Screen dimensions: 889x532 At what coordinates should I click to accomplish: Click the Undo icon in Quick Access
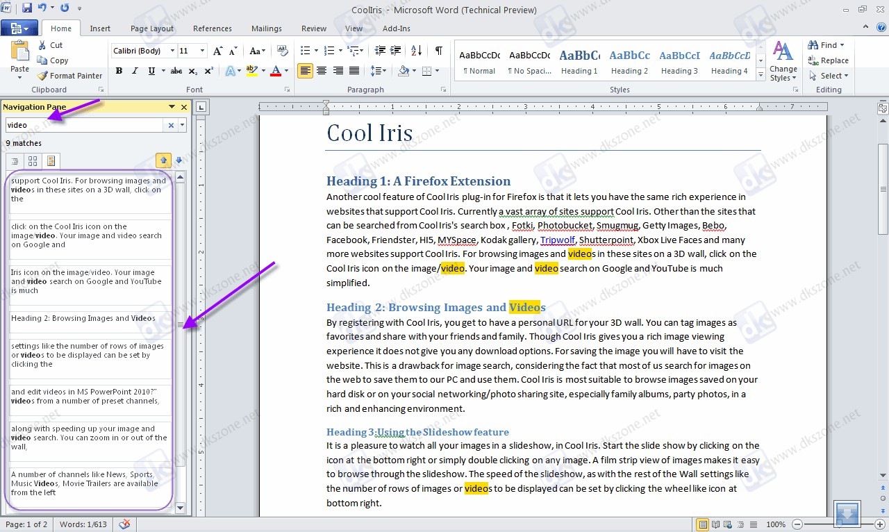[x=43, y=8]
